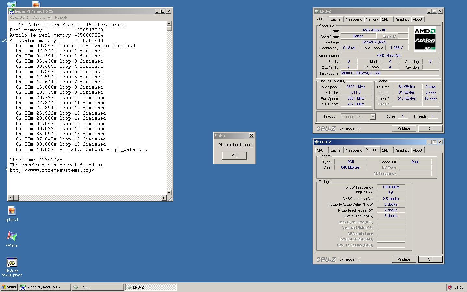
Task: Click the taskbar clock showing 01:10
Action: coord(459,287)
